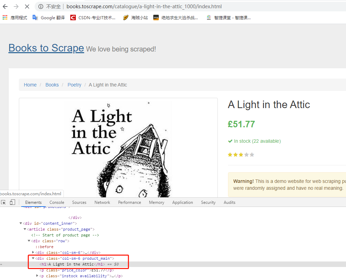Collapse the div class row node
The height and width of the screenshot is (280, 346).
29,241
